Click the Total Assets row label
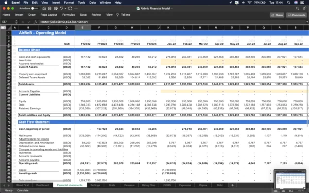 coord(26,84)
